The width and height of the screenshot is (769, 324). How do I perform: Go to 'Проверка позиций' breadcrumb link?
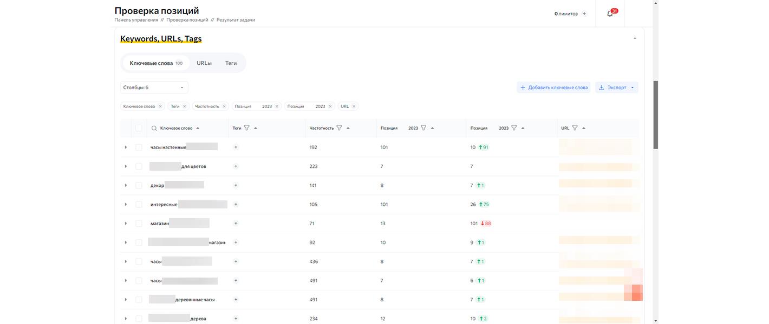click(x=187, y=20)
